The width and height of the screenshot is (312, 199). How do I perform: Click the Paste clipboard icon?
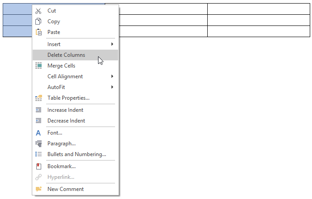(38, 32)
